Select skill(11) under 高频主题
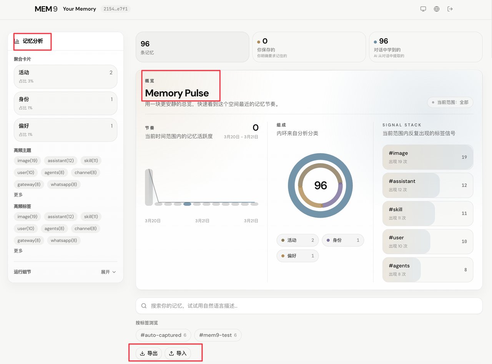Screen dimensions: 492x364 pos(91,160)
